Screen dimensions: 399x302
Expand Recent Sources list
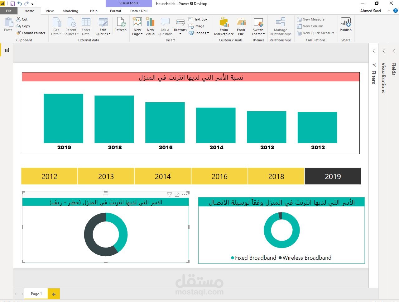(71, 26)
